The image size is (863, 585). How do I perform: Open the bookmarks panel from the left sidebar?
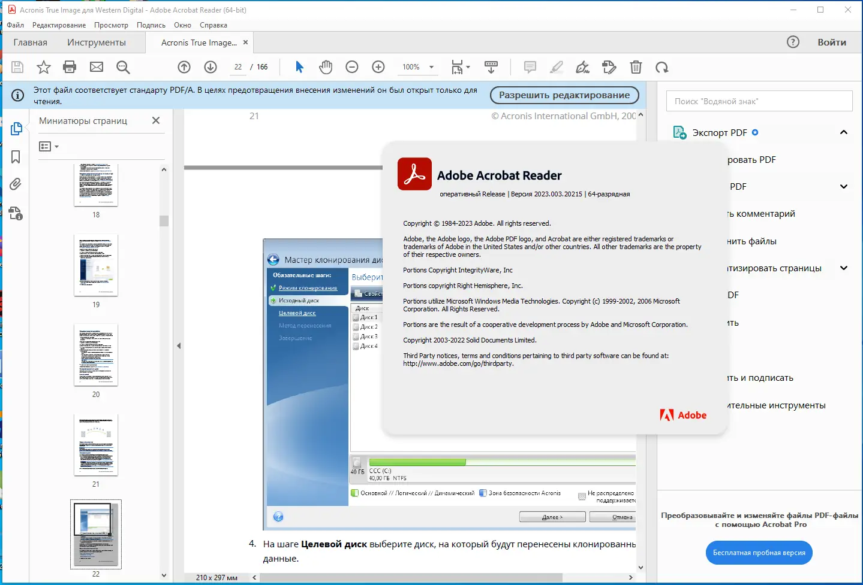[x=16, y=157]
